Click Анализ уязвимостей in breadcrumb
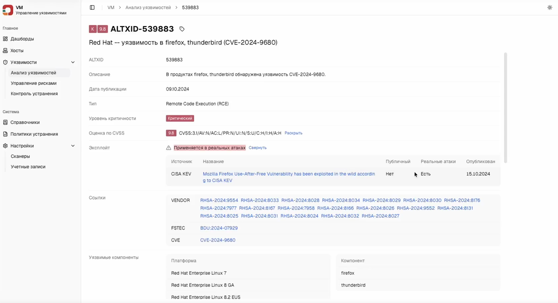This screenshot has width=558, height=303. pyautogui.click(x=148, y=7)
